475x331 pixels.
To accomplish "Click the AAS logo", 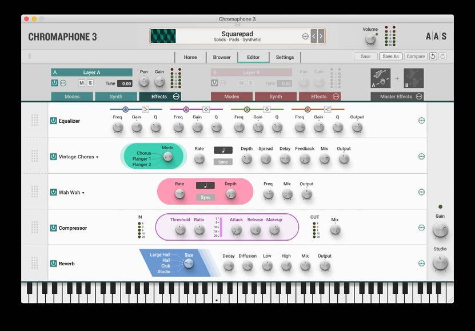I will pyautogui.click(x=436, y=37).
